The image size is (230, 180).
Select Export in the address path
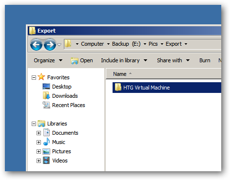click(x=173, y=44)
